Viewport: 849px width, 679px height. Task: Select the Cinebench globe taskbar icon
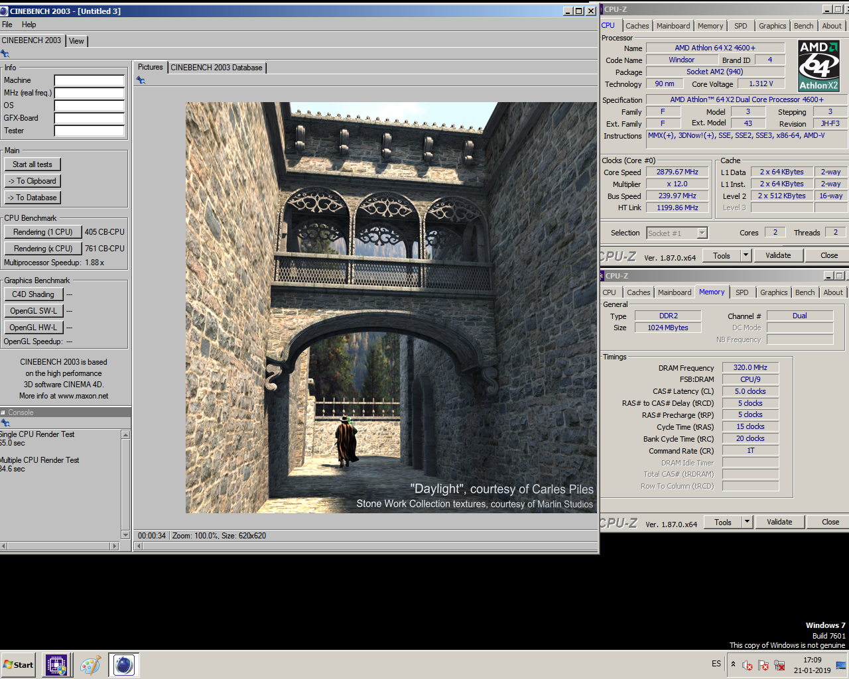coord(124,664)
